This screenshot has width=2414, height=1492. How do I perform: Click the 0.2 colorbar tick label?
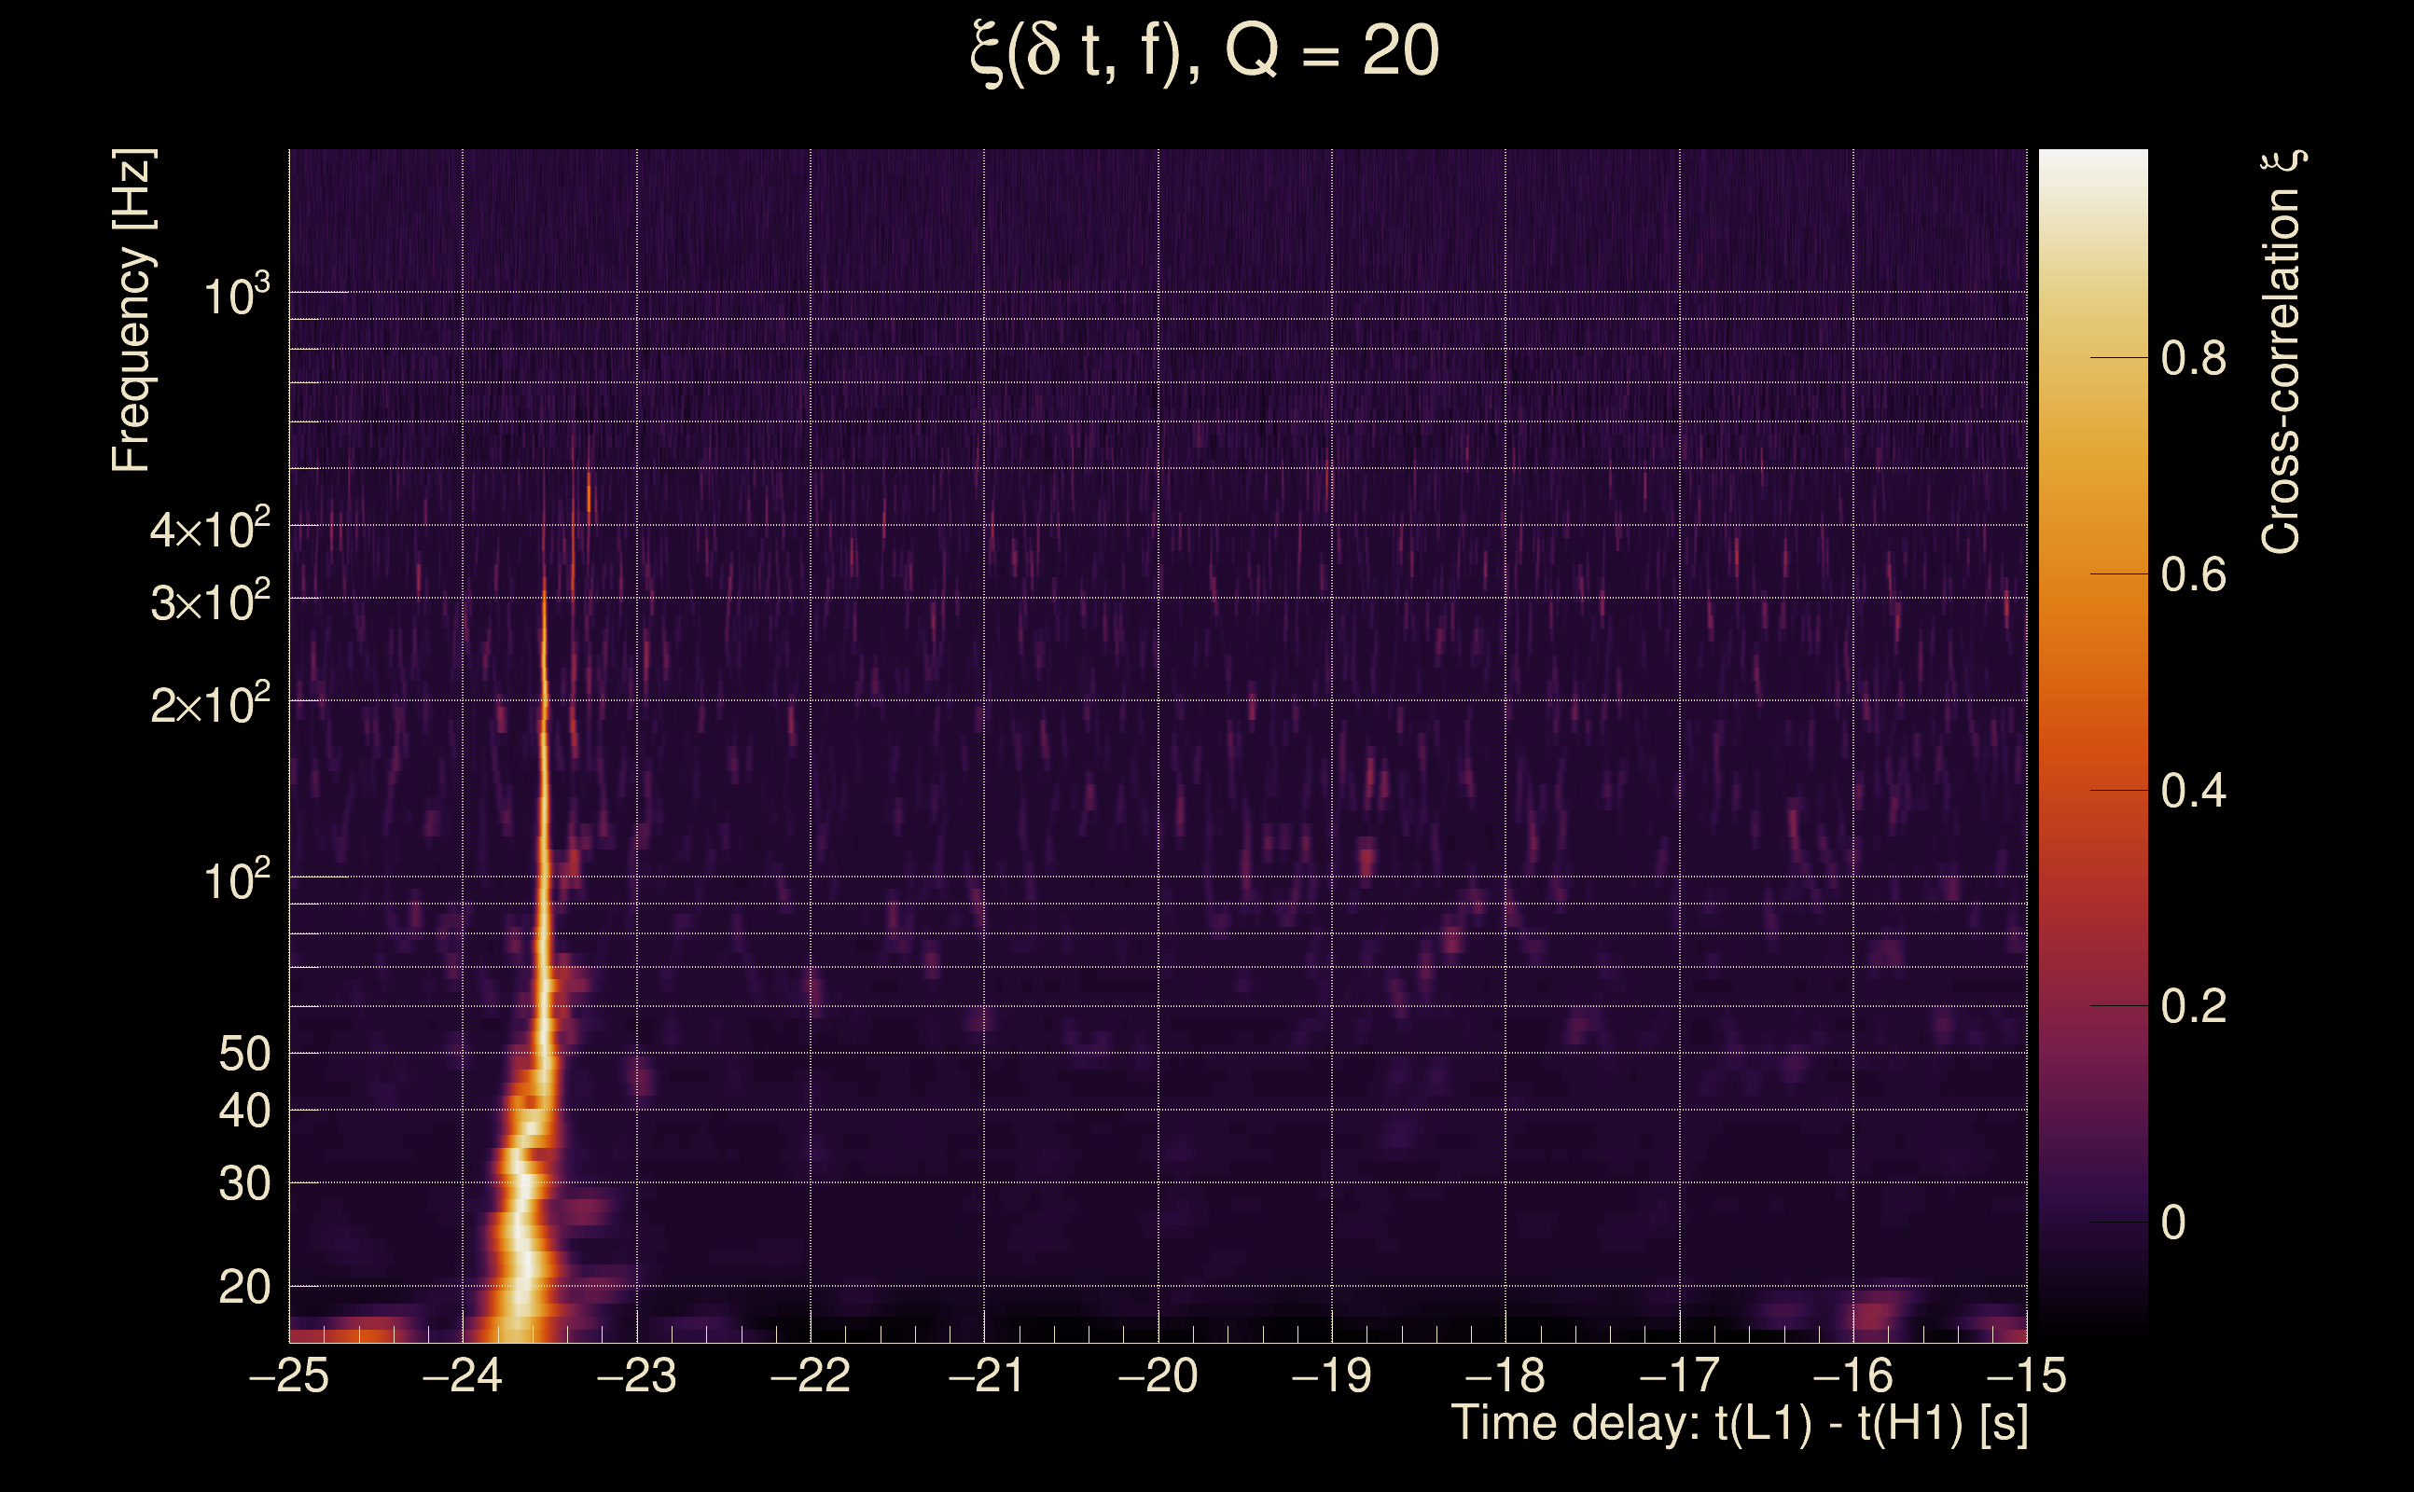2193,1006
